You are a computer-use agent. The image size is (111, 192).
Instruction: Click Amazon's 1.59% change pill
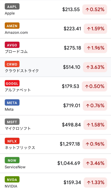point(96,29)
